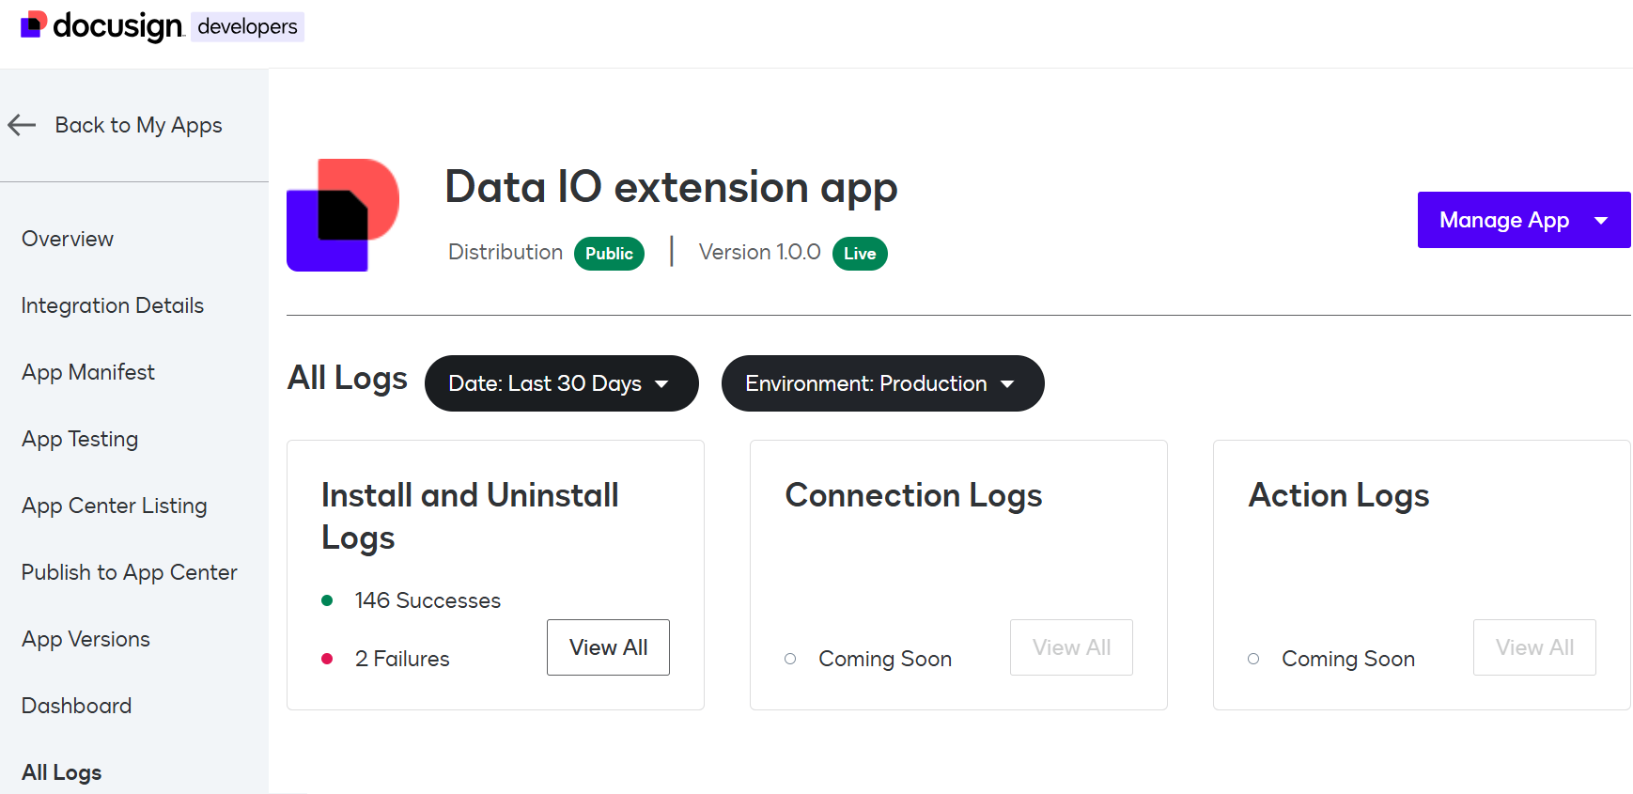Click the 2 Failures text
Screen dimensions: 1633x794
coord(402,659)
